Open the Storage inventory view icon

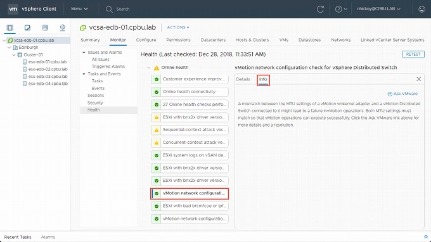coord(45,28)
